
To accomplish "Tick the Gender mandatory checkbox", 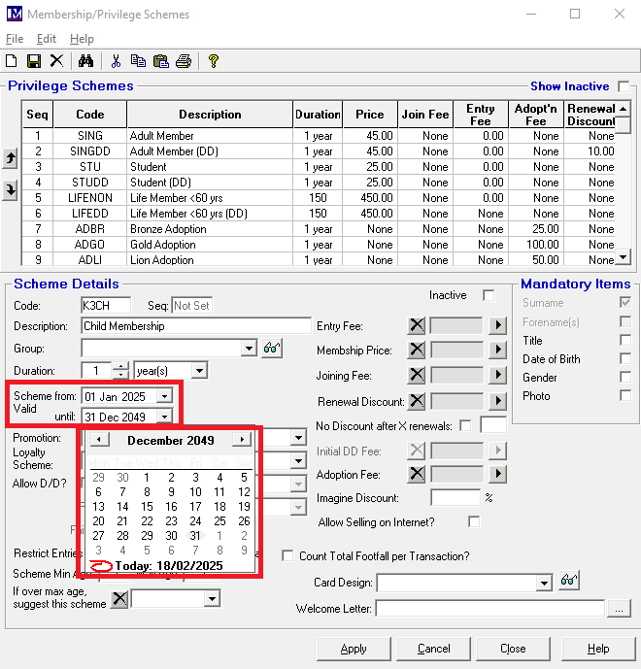I will pos(625,377).
